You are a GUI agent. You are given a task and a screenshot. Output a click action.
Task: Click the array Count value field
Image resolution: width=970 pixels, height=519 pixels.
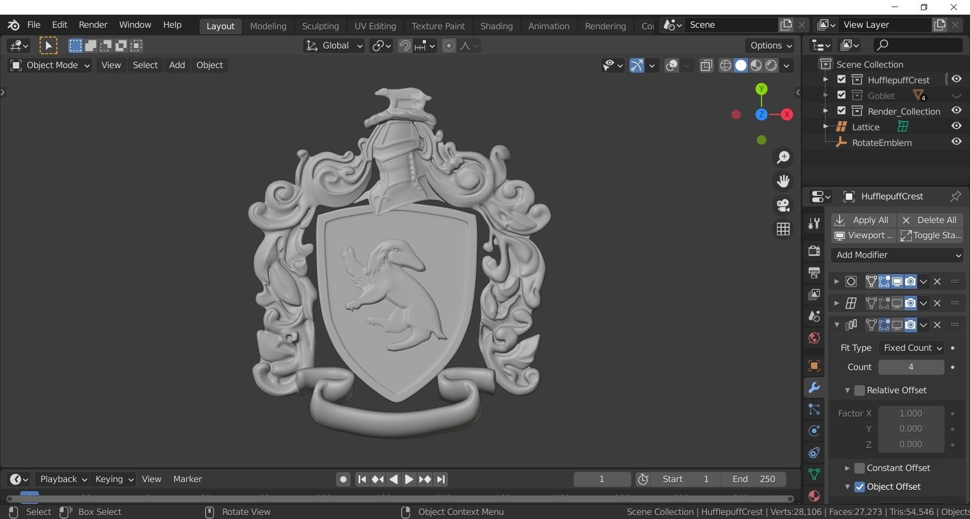(911, 367)
